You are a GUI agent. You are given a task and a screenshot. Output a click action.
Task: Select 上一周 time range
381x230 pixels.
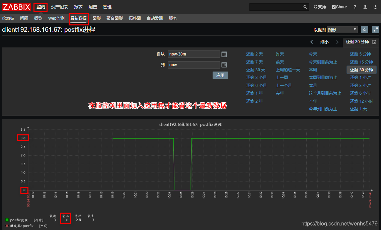(x=282, y=78)
